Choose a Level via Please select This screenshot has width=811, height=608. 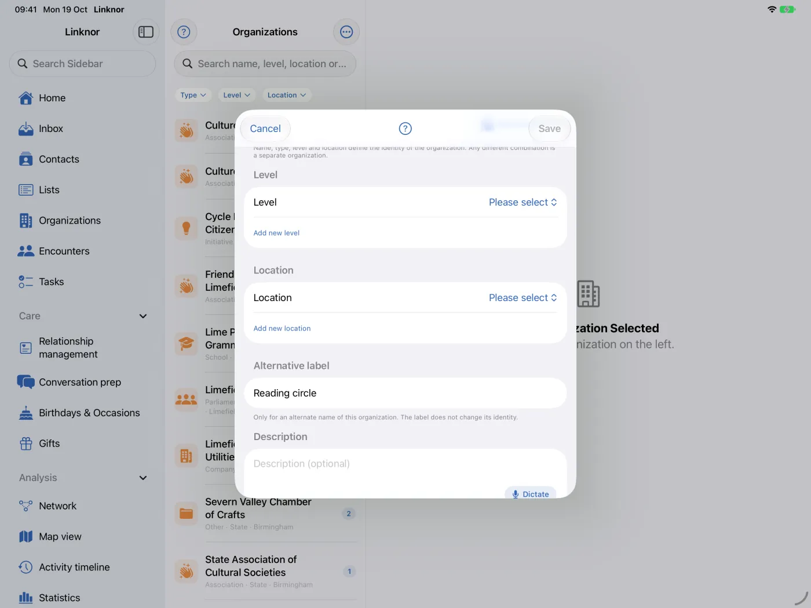pyautogui.click(x=523, y=202)
